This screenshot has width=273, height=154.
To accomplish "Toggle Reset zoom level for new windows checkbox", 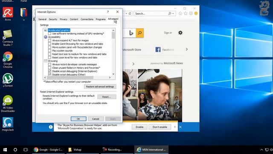I will tap(49, 57).
